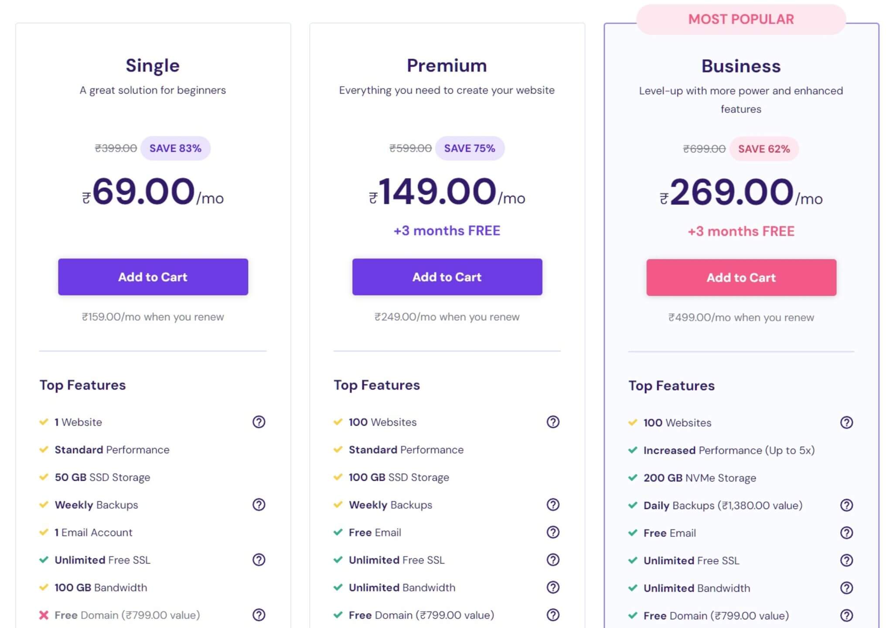
Task: Add the Business plan to cart
Action: coord(741,277)
